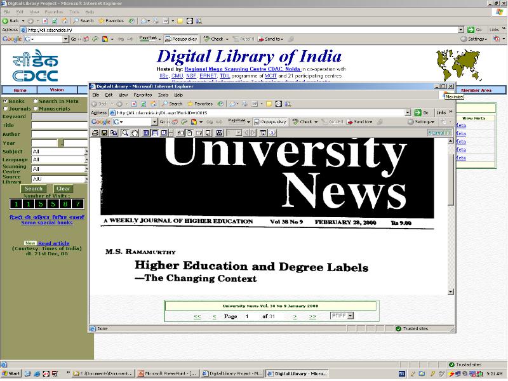Viewport: 508px width, 381px height.
Task: Click the Author input field
Action: (60, 134)
